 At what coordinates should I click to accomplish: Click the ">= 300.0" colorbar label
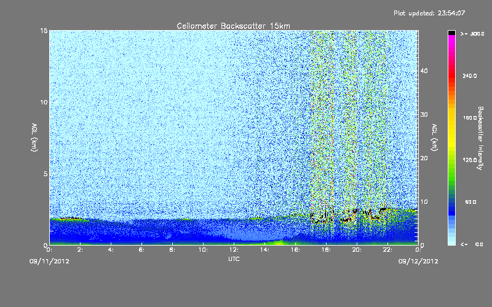click(x=472, y=34)
